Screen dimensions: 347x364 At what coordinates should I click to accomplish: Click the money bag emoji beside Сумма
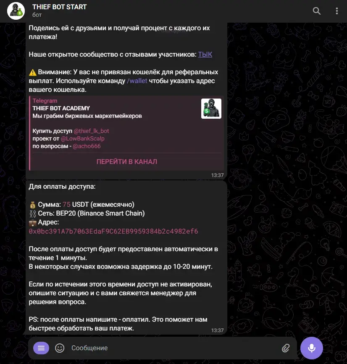pyautogui.click(x=33, y=205)
